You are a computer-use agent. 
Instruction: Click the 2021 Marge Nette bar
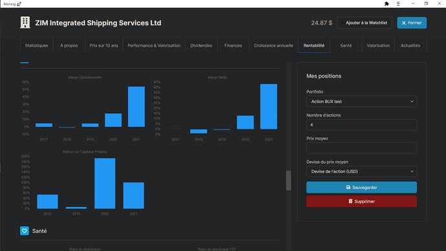[268, 107]
